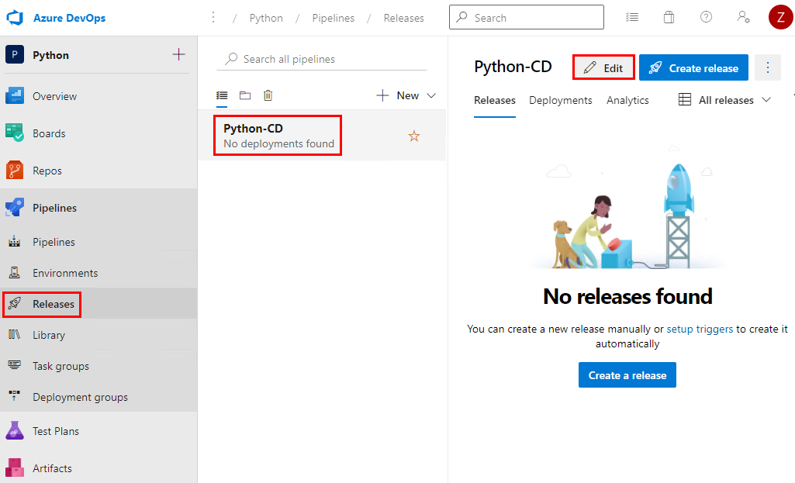Click the Overview hub icon
This screenshot has width=795, height=483.
pyautogui.click(x=15, y=96)
